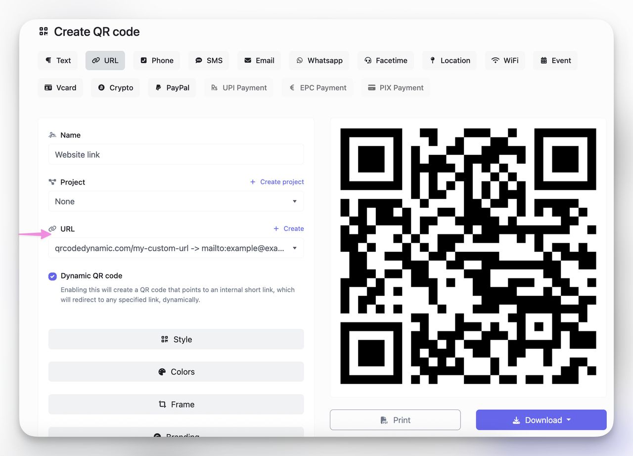Choose the Crypto QR type
The image size is (633, 456).
(x=115, y=88)
